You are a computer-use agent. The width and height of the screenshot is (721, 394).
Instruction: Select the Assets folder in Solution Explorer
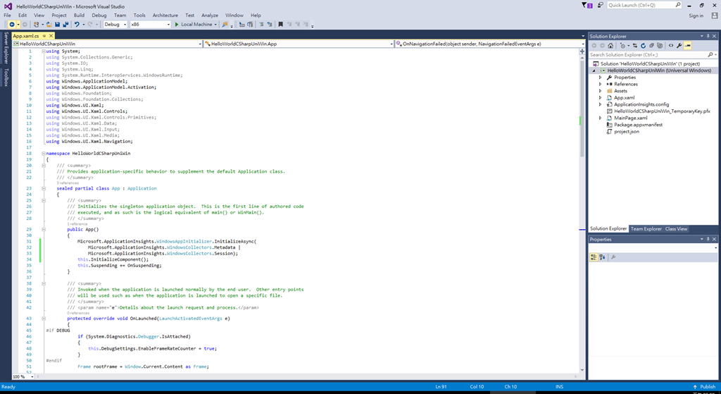tap(620, 91)
